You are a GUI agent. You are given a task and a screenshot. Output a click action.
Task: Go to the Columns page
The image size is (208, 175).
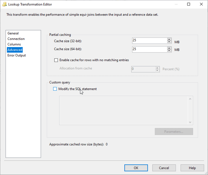click(x=14, y=44)
